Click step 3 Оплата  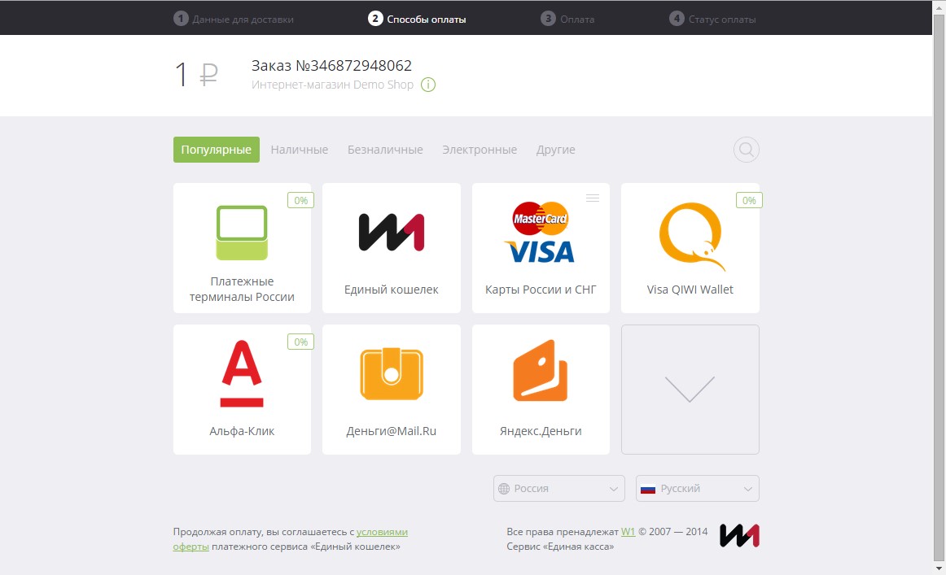point(567,19)
